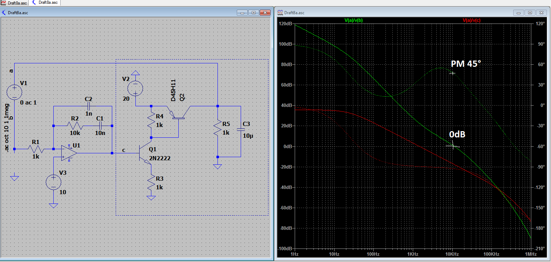Click C3 value '10µ'

(248, 136)
